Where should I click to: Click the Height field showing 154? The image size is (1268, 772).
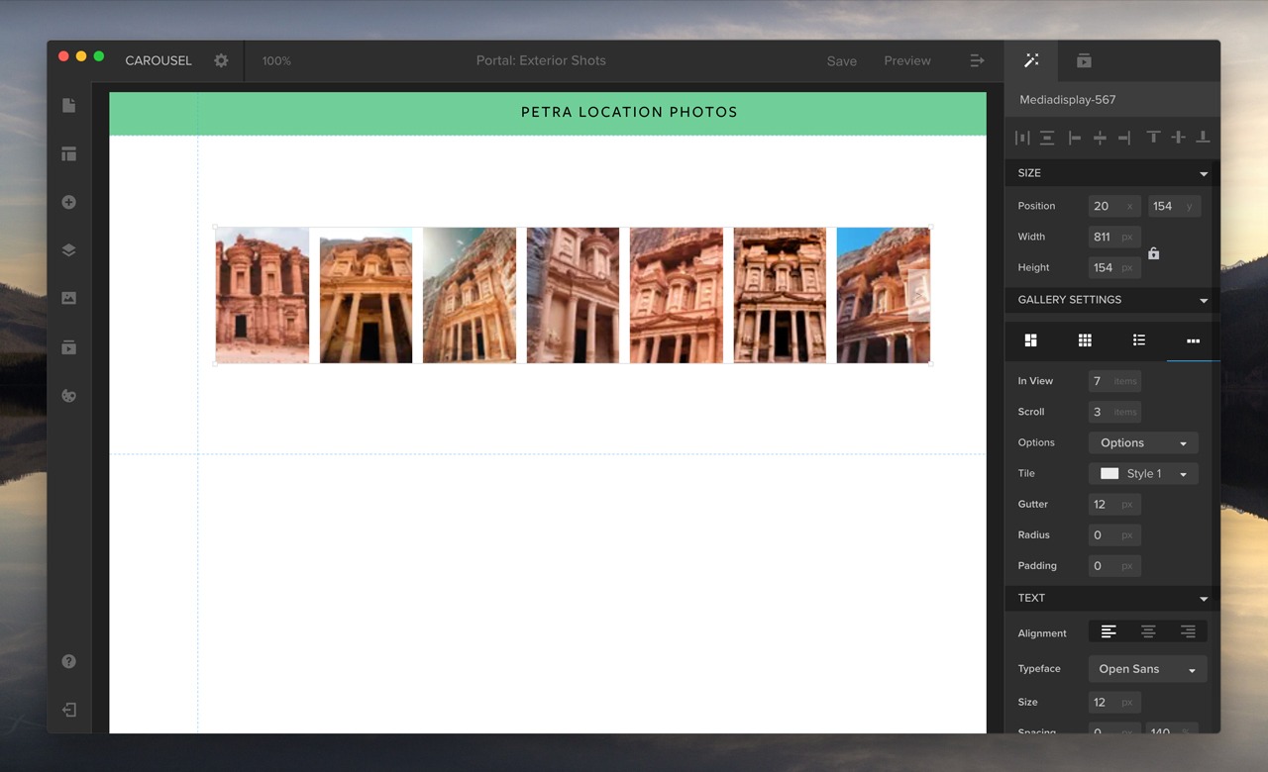pyautogui.click(x=1114, y=267)
